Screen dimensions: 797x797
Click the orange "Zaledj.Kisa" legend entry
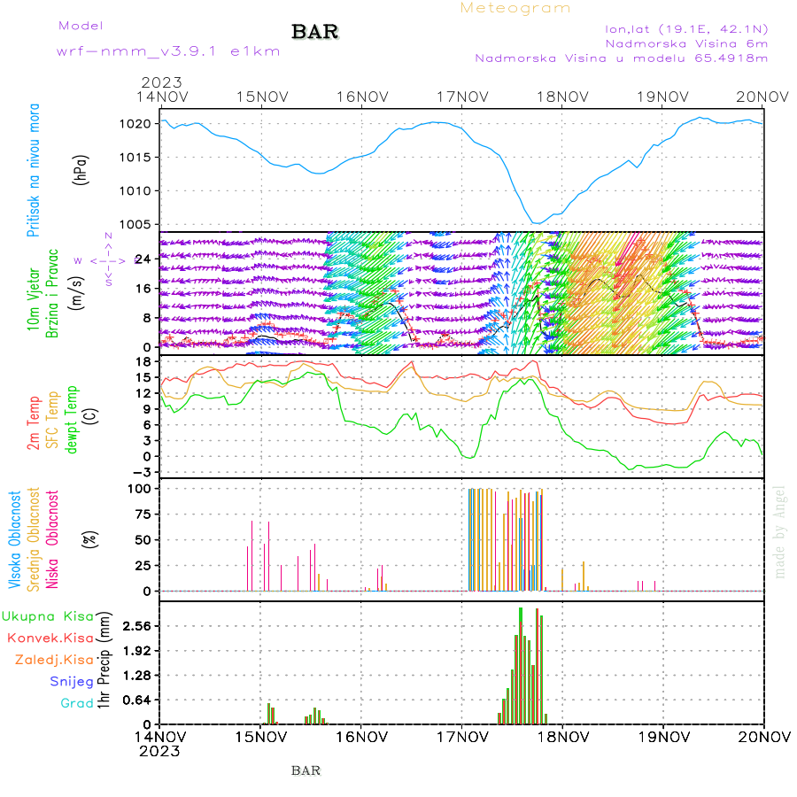pyautogui.click(x=54, y=661)
